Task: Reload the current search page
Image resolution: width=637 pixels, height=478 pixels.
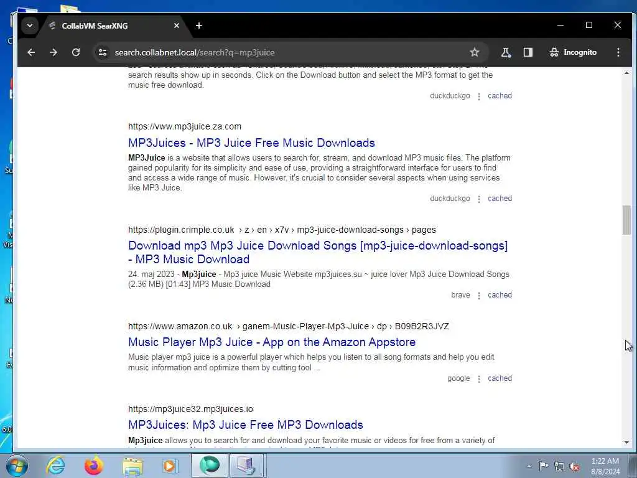Action: coord(75,52)
